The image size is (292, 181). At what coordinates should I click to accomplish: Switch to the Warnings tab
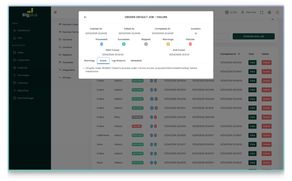[89, 61]
